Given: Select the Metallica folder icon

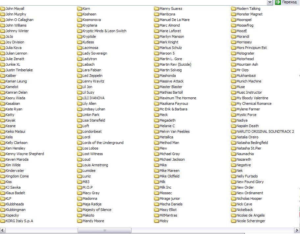Looking at the screenshot, I should coord(157,137).
